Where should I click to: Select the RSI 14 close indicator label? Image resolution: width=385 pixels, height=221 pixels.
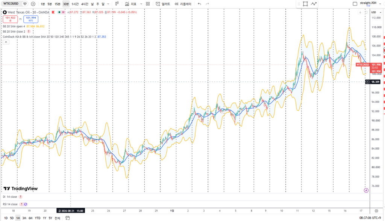click(x=10, y=204)
